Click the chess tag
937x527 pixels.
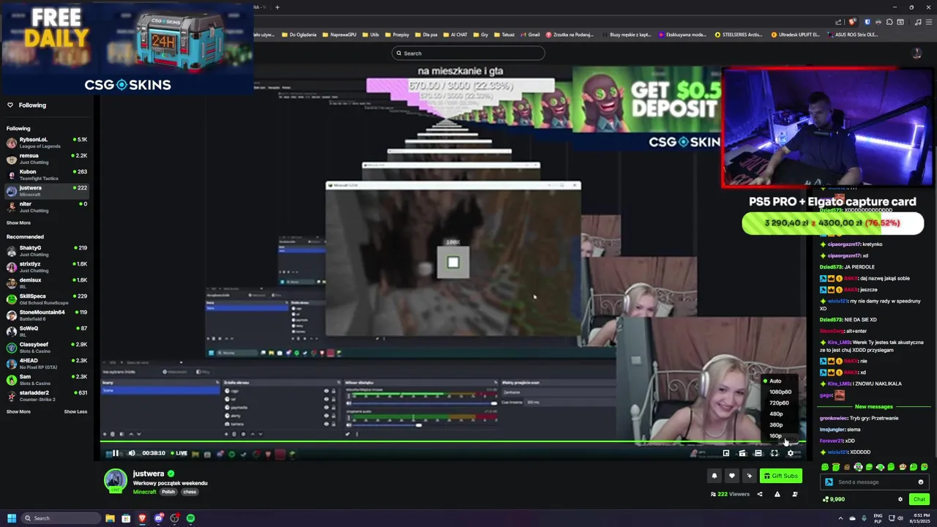[190, 492]
